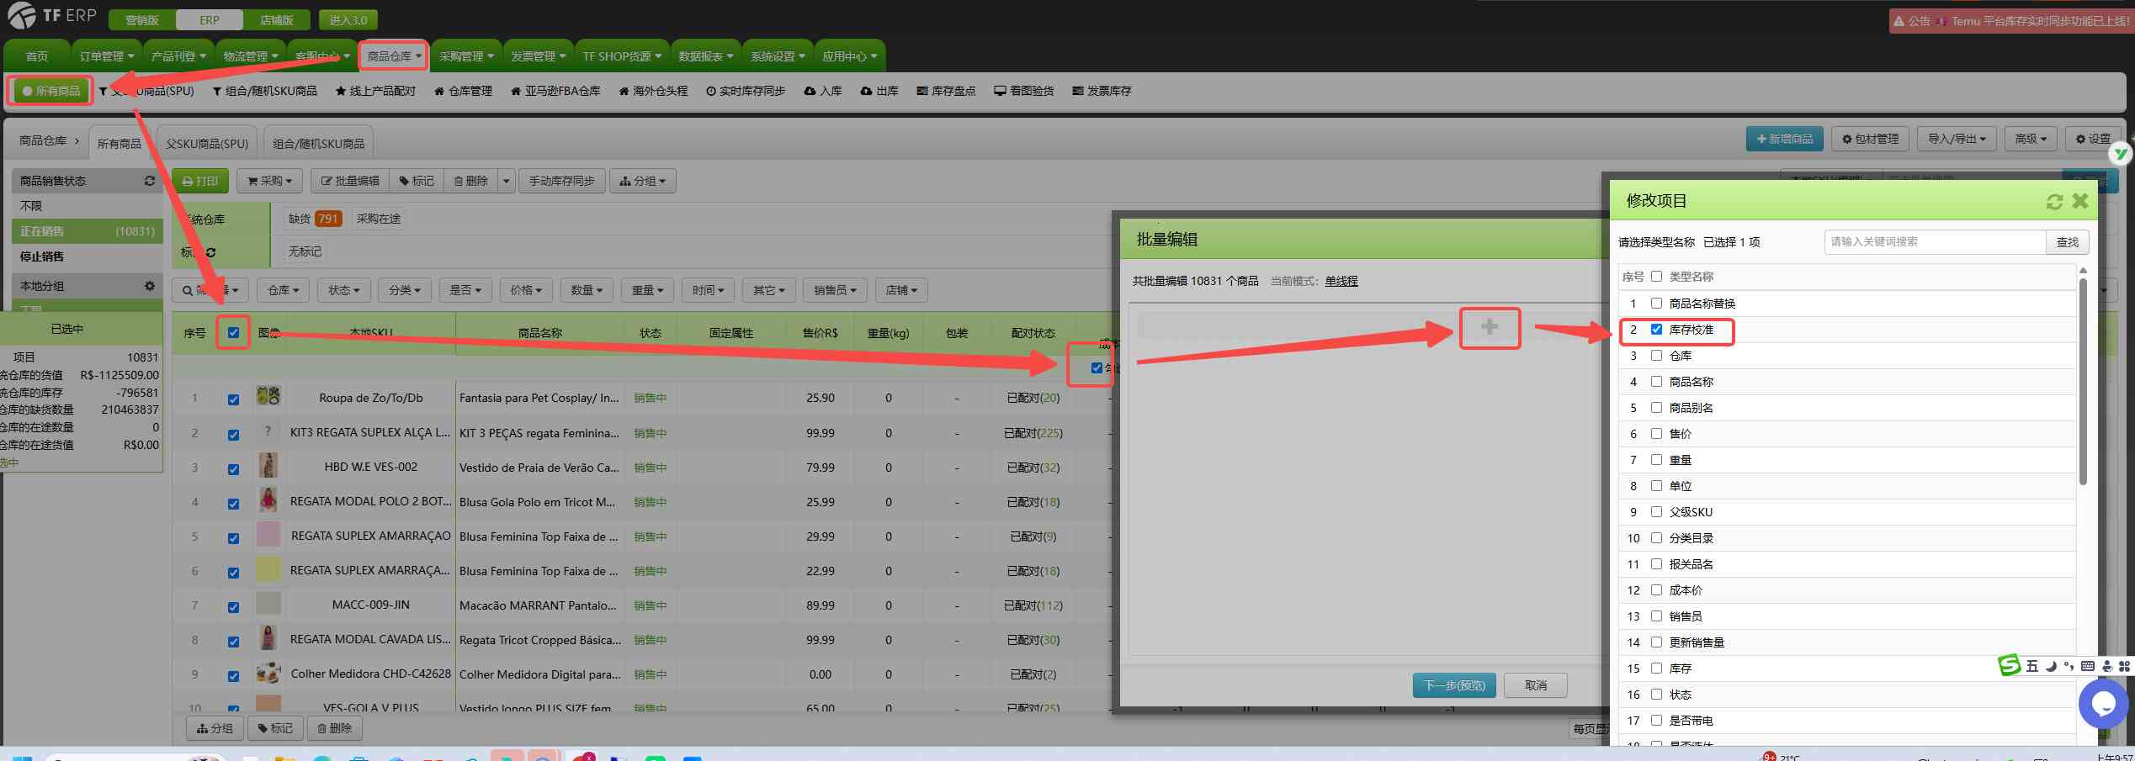Click the 查找 button in 修改项目 panel

[x=2068, y=241]
